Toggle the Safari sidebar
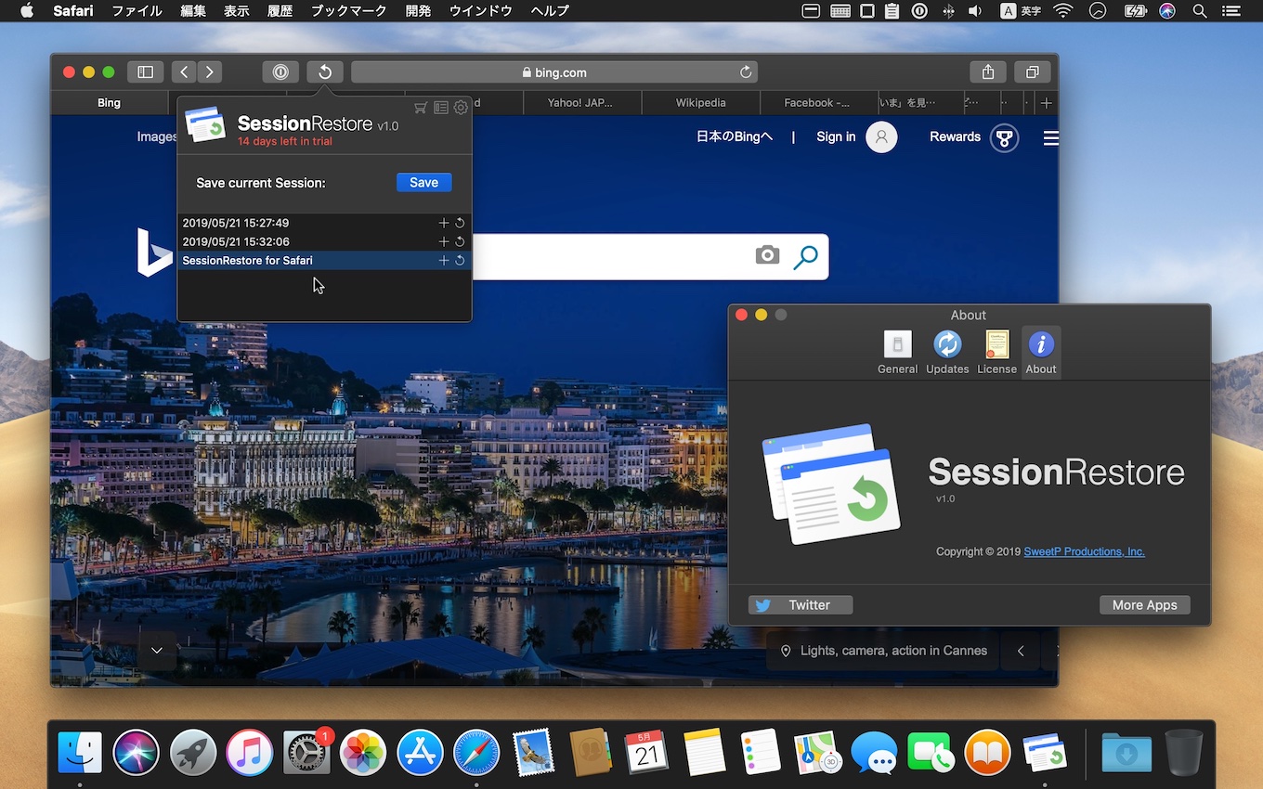The height and width of the screenshot is (789, 1263). pos(146,71)
